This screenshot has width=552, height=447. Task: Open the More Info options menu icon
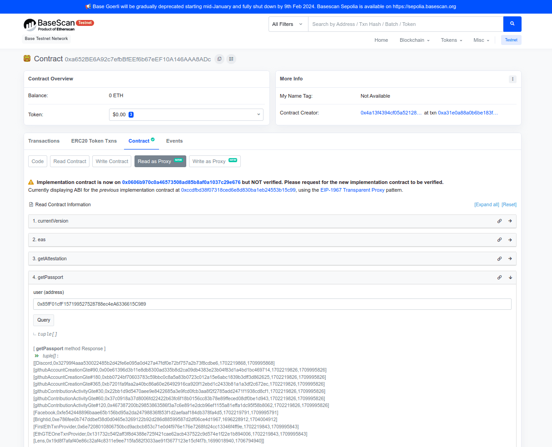click(x=512, y=79)
